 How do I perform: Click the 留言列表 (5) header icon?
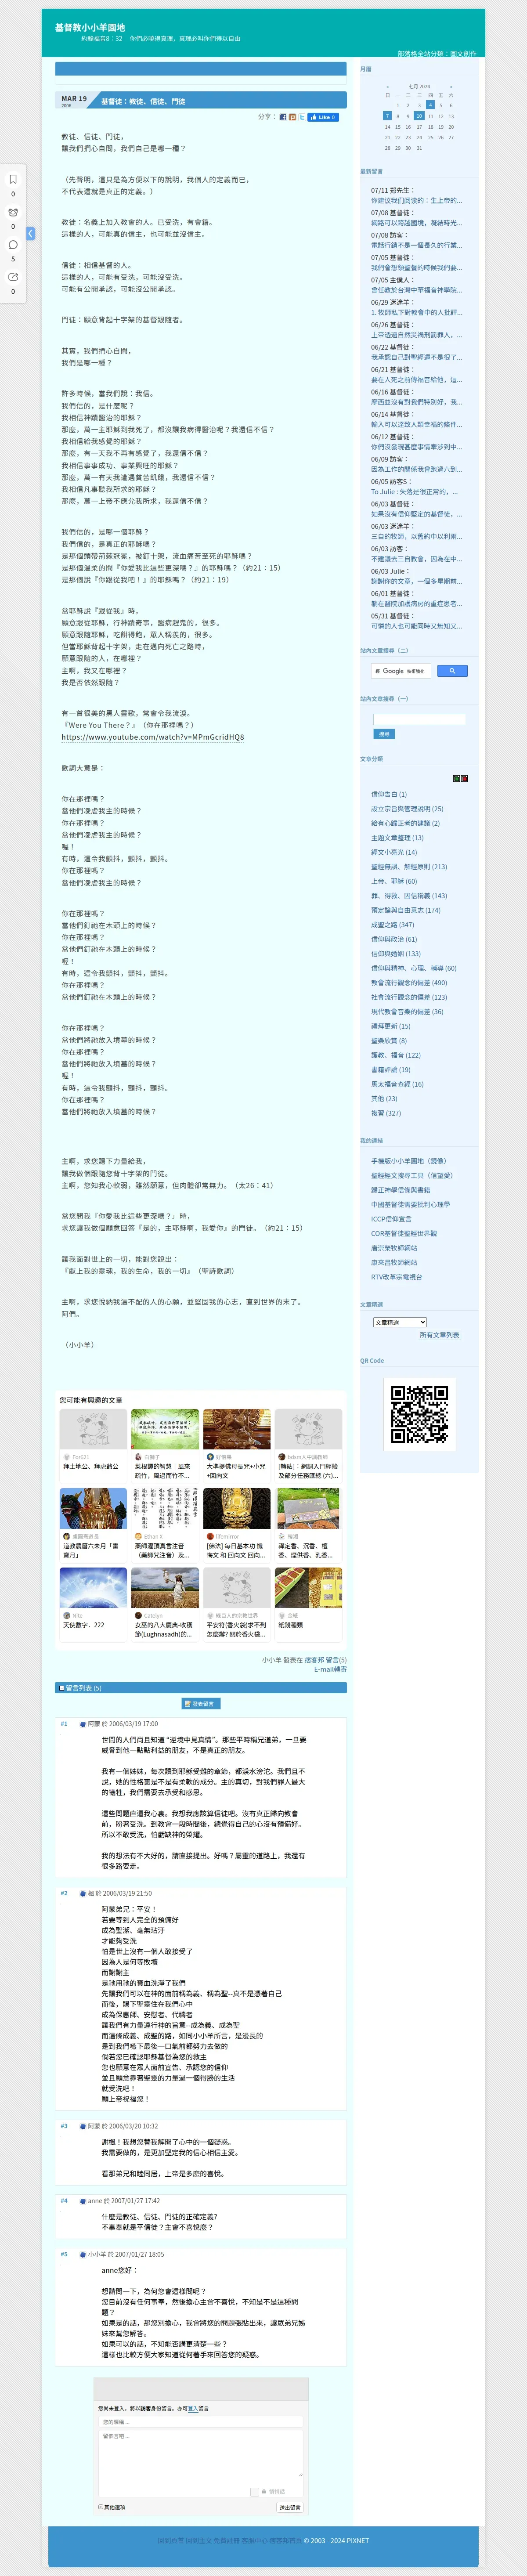(61, 1688)
